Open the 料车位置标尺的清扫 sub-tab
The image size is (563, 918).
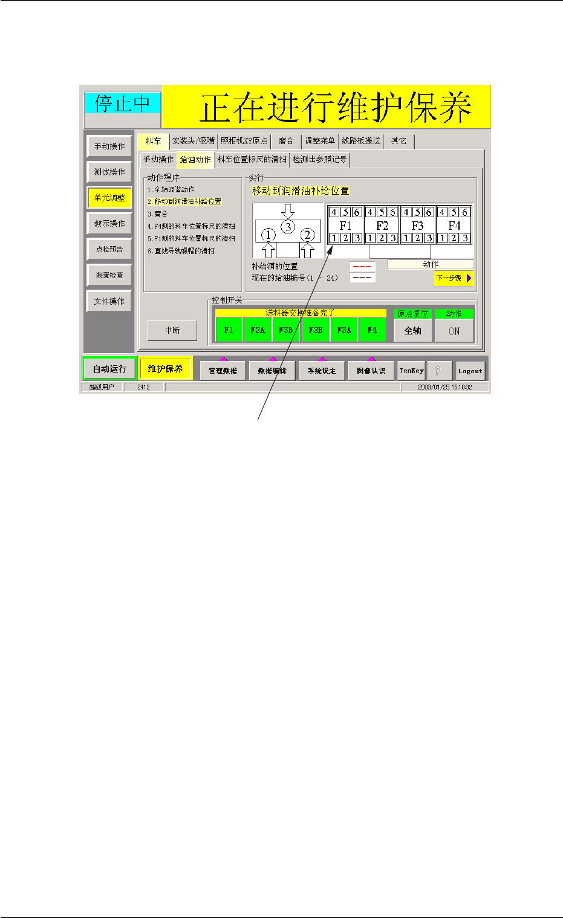tap(252, 160)
